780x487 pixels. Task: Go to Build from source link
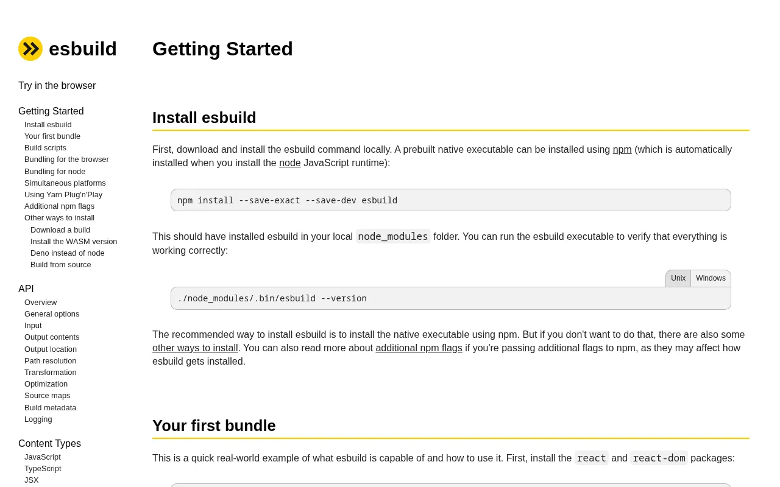tap(60, 265)
